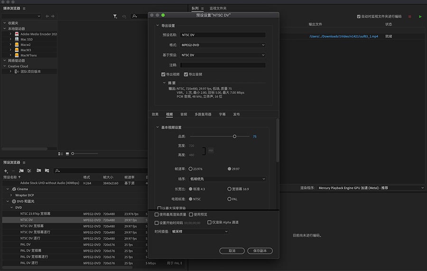Uncheck 自动对监视文件夹进行编码 checkbox
The width and height of the screenshot is (427, 271).
359,17
